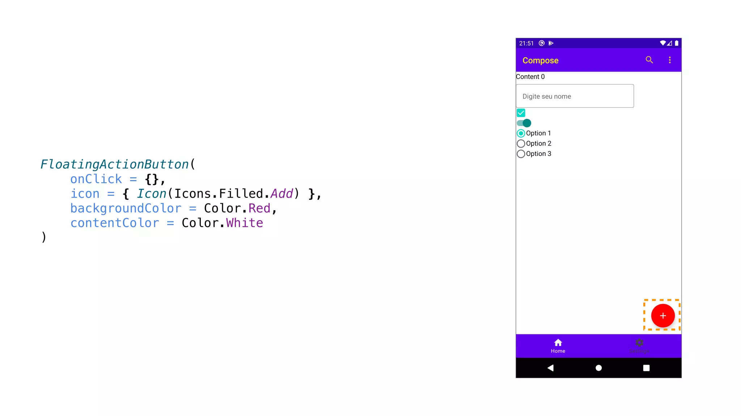Tap the Settings gear in bottom navigation
The height and width of the screenshot is (416, 741).
639,342
